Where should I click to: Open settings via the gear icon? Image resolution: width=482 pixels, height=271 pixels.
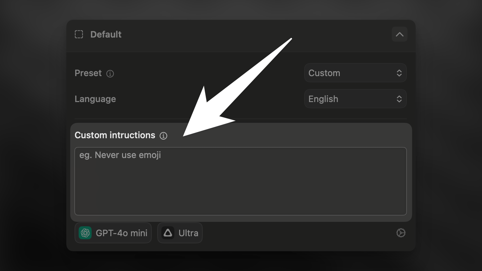pos(401,233)
